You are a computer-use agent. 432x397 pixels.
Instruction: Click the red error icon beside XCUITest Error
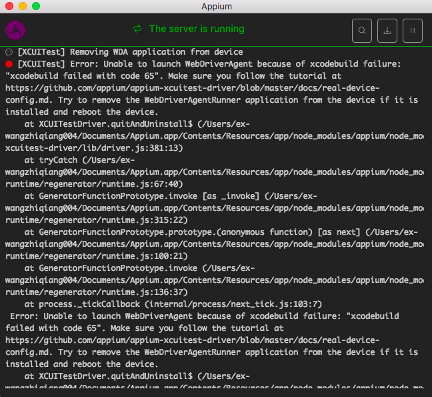point(9,64)
